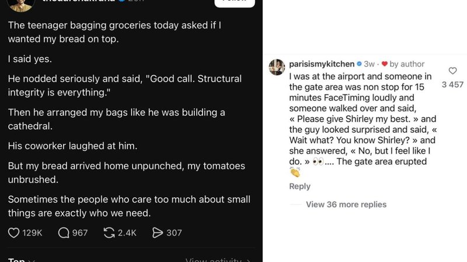This screenshot has width=467, height=262.
Task: Expand View 36 more replies
Action: coord(346,204)
